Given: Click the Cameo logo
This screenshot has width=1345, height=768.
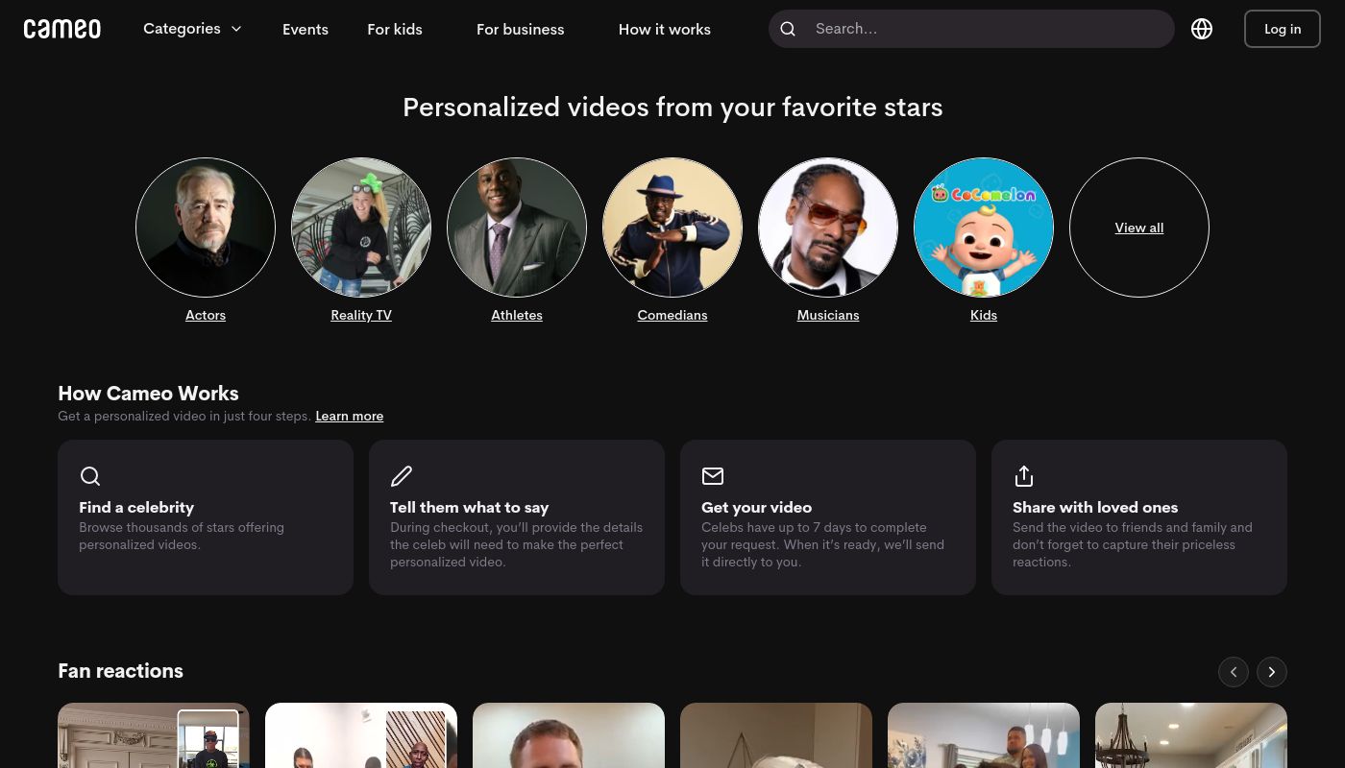Looking at the screenshot, I should (x=62, y=29).
